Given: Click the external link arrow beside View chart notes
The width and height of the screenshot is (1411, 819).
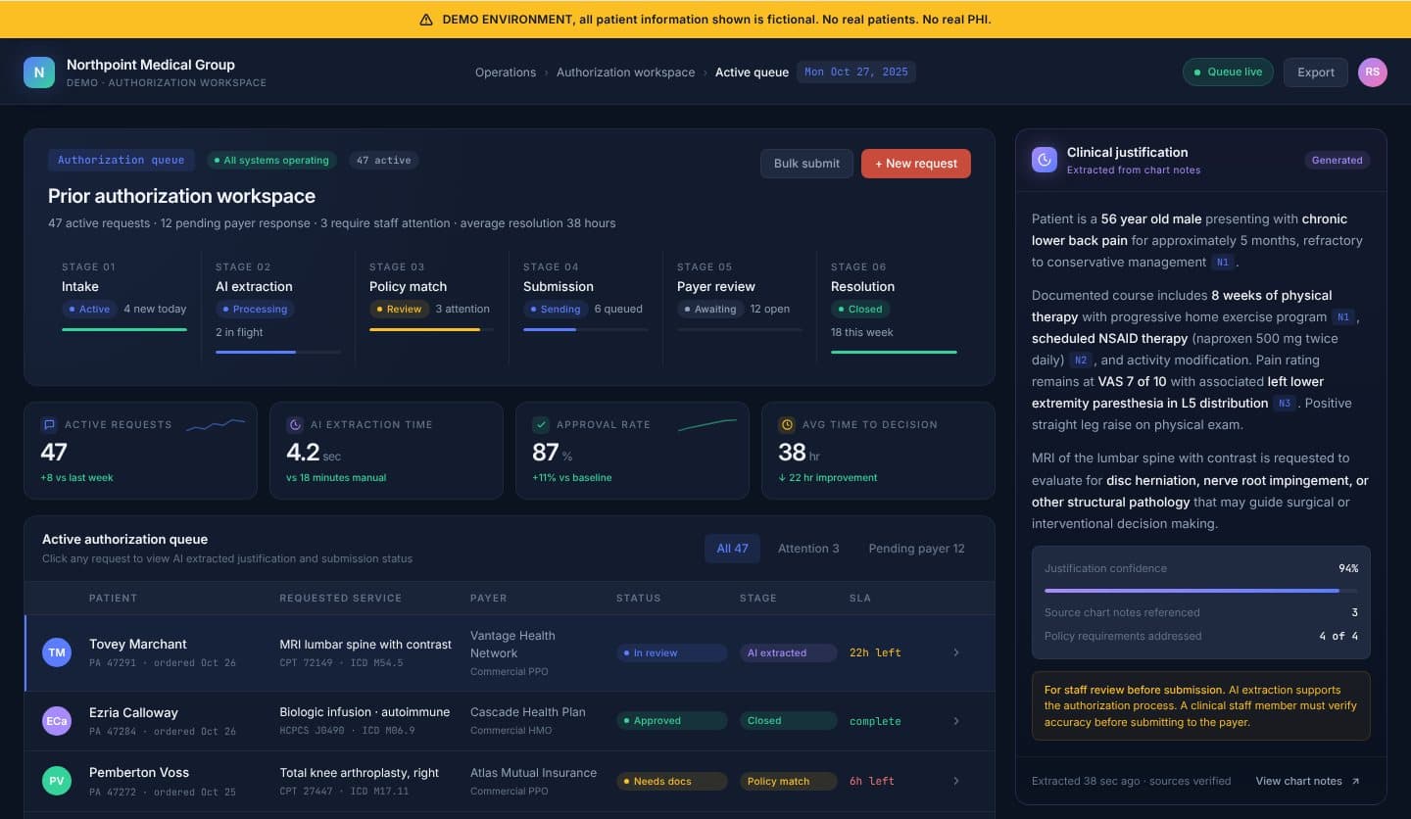Looking at the screenshot, I should [1356, 781].
